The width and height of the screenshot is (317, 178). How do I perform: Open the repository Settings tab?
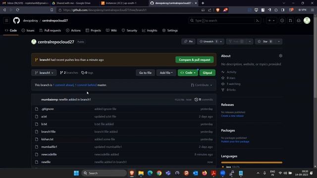170,31
